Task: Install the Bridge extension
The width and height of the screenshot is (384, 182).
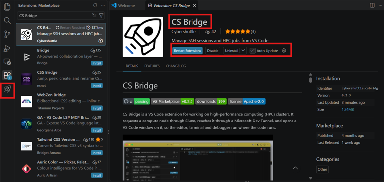Action: click(96, 63)
